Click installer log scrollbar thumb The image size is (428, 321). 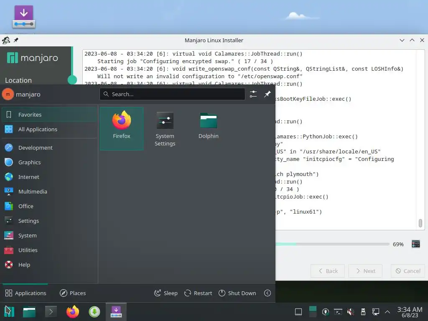click(420, 223)
